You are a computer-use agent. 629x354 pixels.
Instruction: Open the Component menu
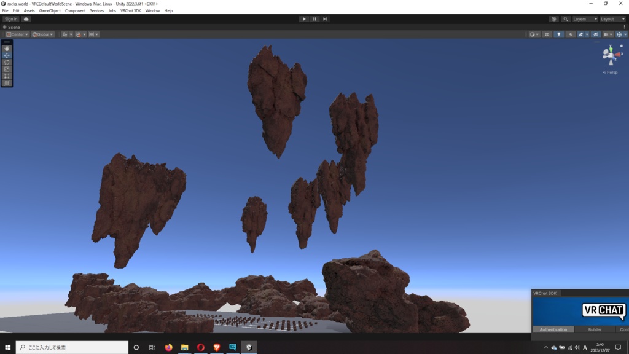(x=75, y=11)
